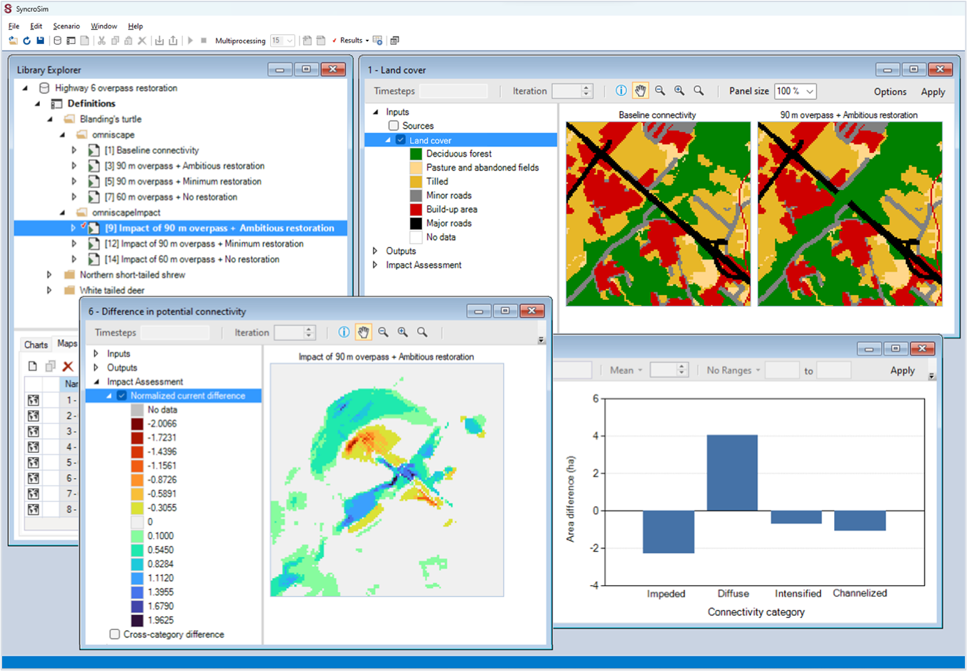Click the Baseline connectivity map thumbnail
Viewport: 967px width, 671px height.
[x=658, y=214]
